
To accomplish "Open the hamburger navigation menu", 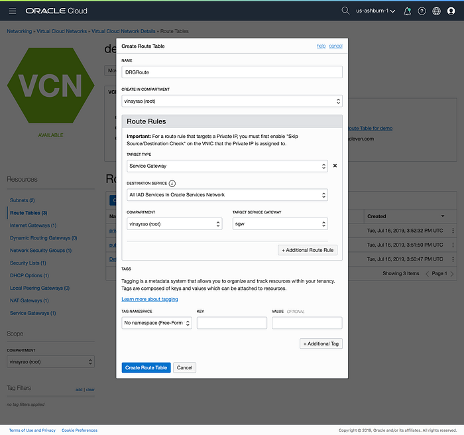I will [13, 11].
